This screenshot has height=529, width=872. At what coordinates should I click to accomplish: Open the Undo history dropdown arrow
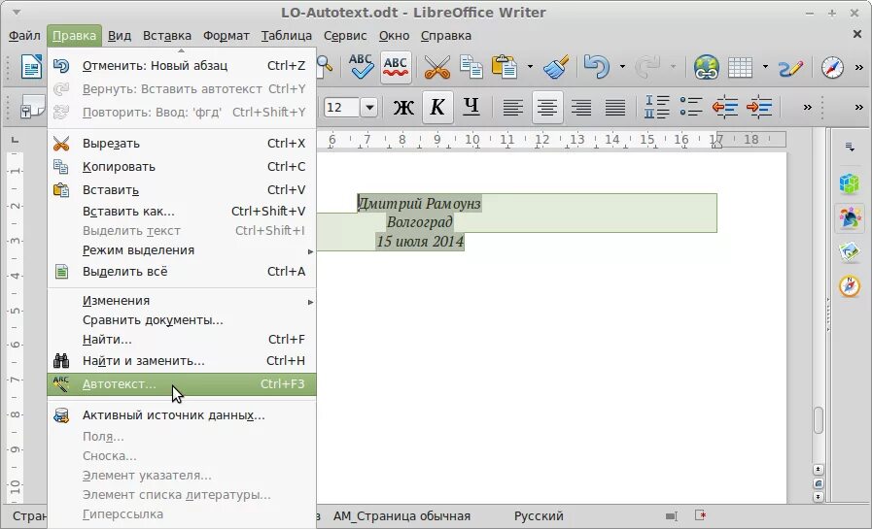coord(622,67)
